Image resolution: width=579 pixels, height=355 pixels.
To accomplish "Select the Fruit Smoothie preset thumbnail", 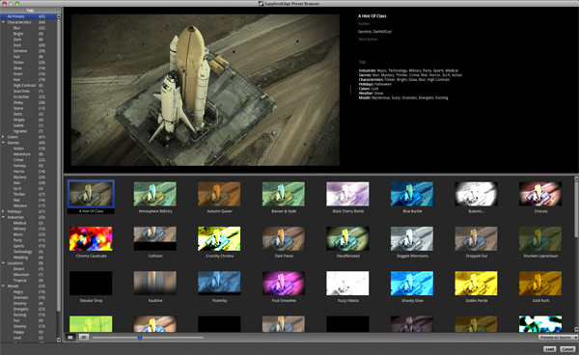I will coord(284,284).
